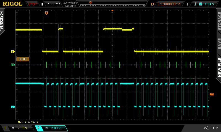Click the trigger level T marker at right edge

point(212,94)
